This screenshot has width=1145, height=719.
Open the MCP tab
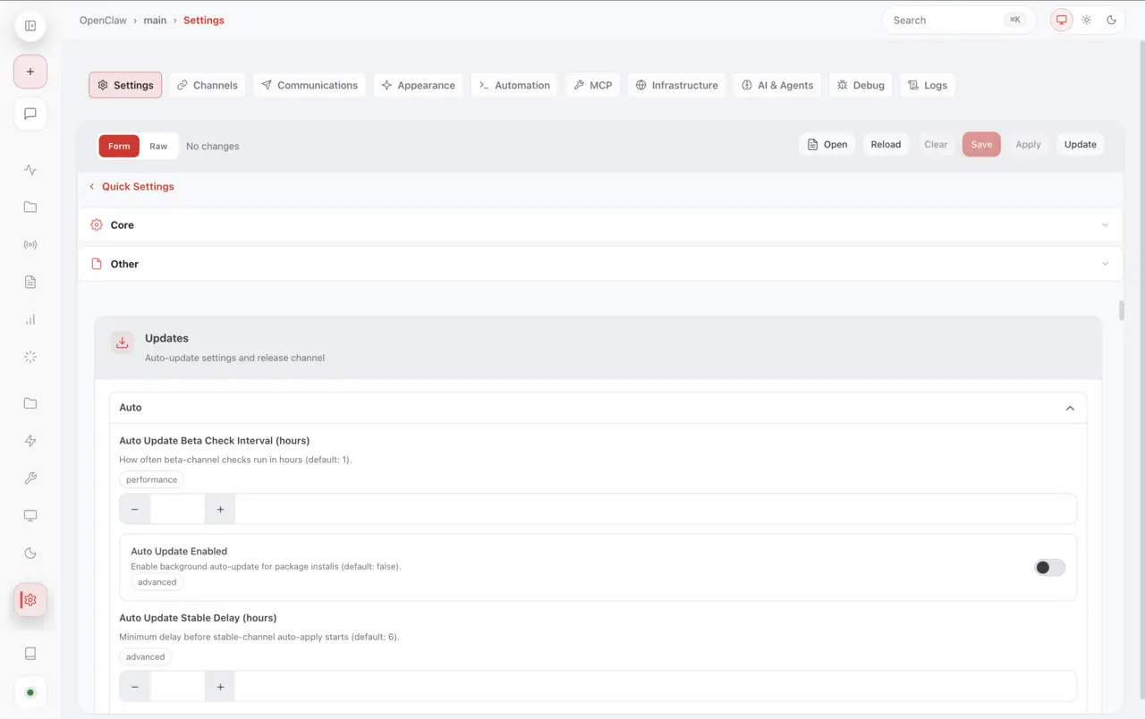(593, 85)
